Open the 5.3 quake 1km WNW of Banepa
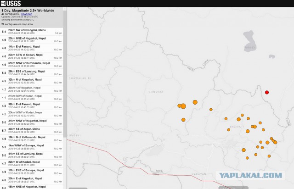 tap(32, 147)
